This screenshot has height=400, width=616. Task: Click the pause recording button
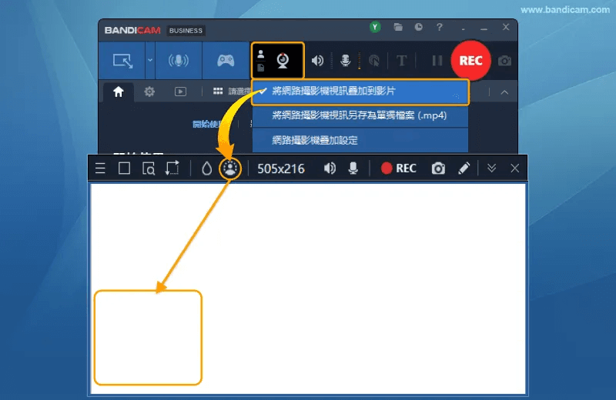pyautogui.click(x=437, y=61)
